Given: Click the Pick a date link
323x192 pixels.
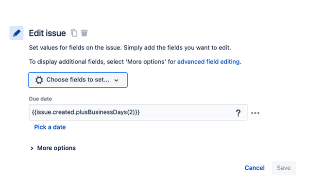Looking at the screenshot, I should pos(50,127).
